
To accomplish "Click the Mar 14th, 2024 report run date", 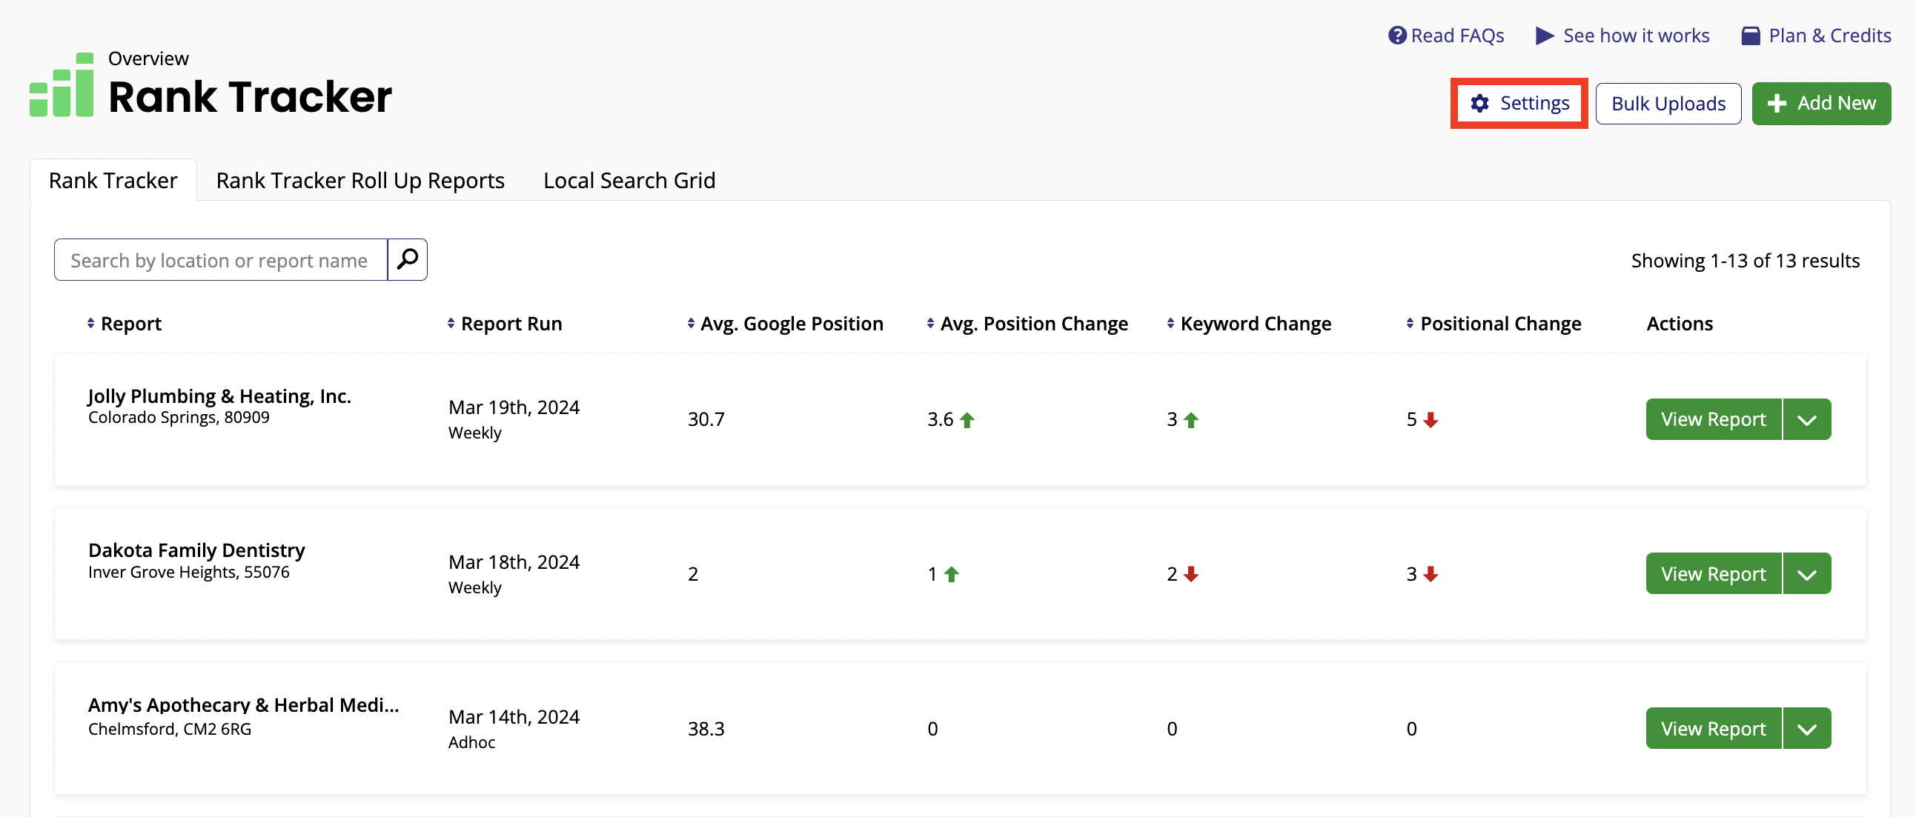I will coord(514,717).
